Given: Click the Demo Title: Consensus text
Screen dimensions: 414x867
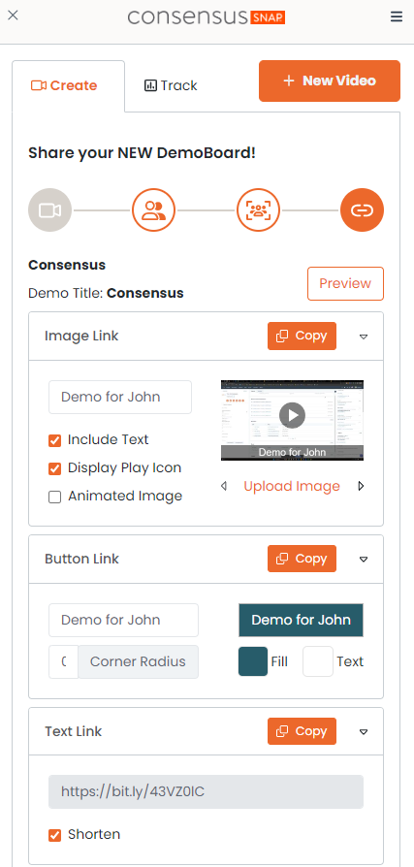Looking at the screenshot, I should point(106,293).
